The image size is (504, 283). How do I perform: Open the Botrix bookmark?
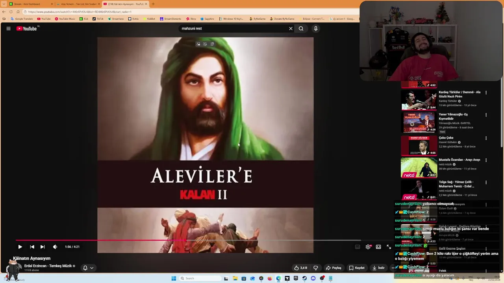pyautogui.click(x=133, y=19)
